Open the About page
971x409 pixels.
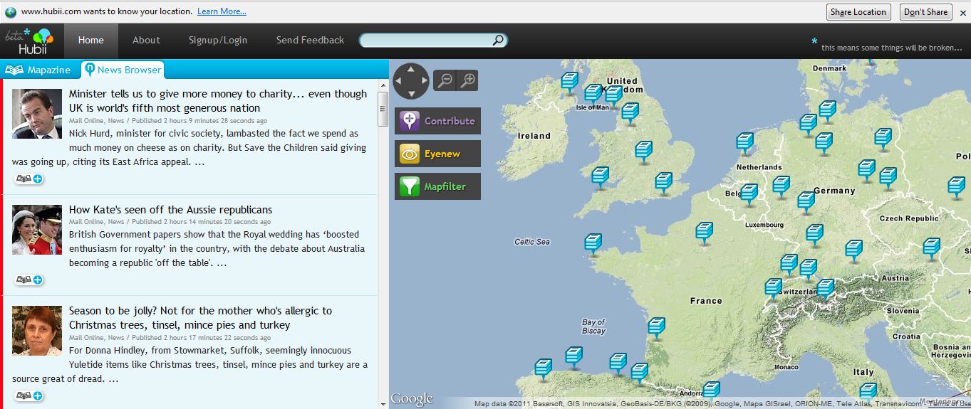pos(146,41)
